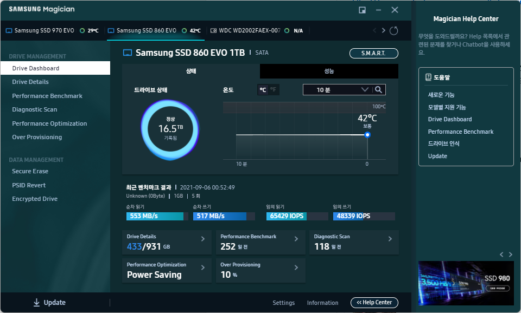The image size is (521, 313).
Task: Open 모델별 지원 기능 help topic
Action: pos(447,107)
